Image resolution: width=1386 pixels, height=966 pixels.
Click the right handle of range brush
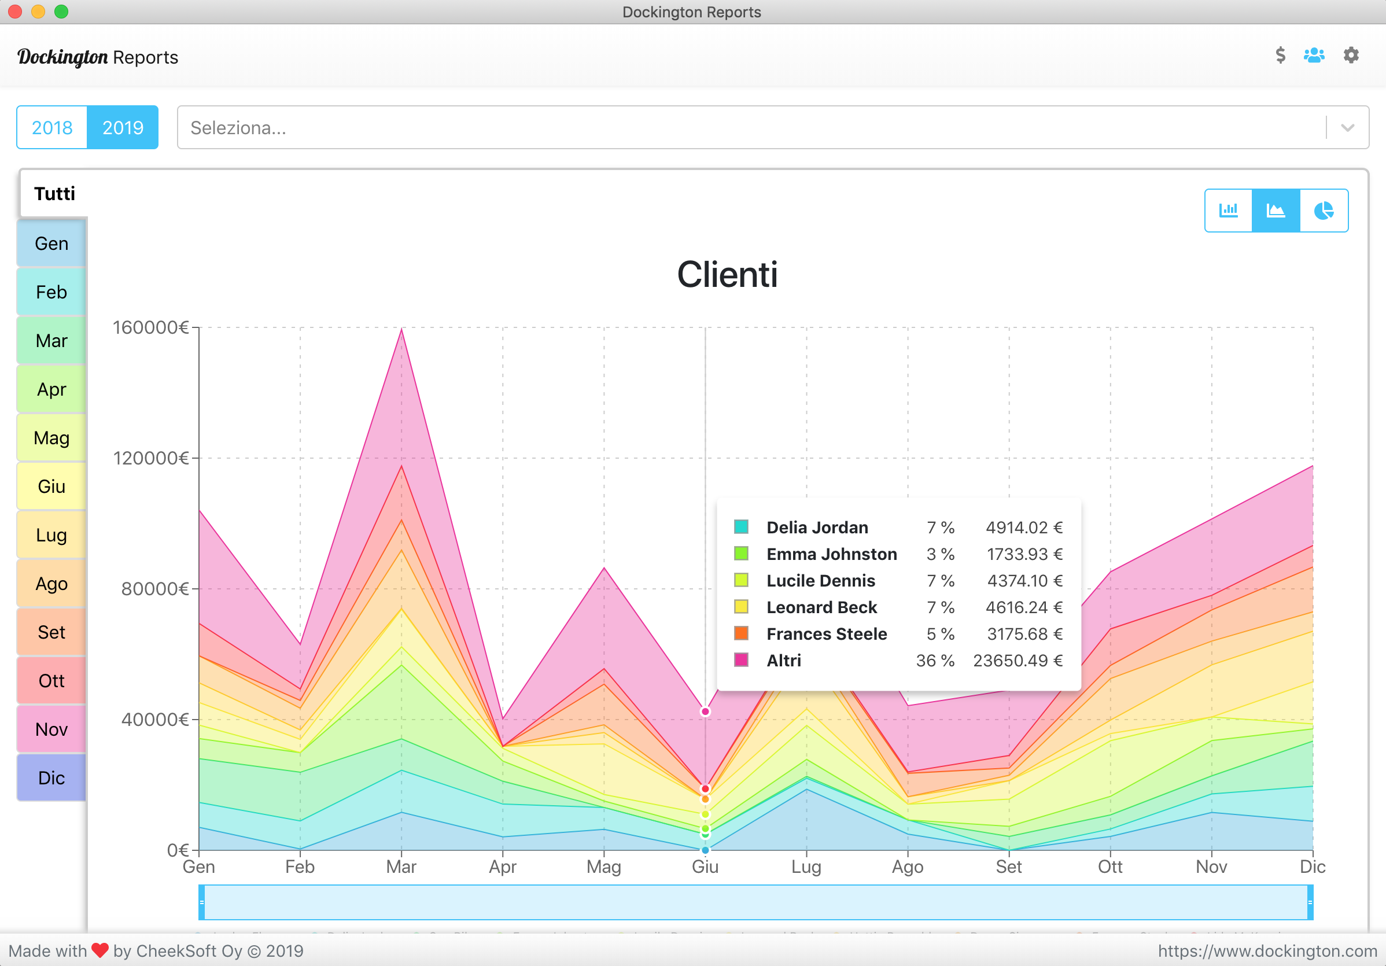click(x=1310, y=902)
